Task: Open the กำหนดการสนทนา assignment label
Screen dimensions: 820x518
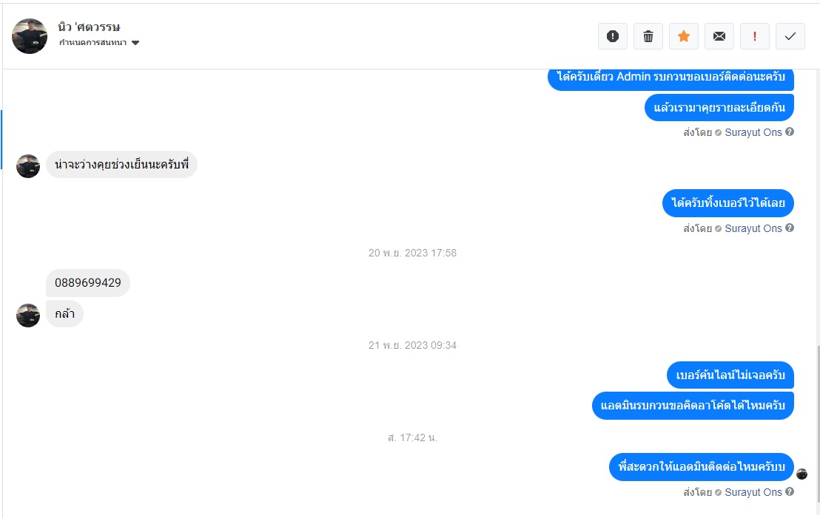Action: point(93,43)
